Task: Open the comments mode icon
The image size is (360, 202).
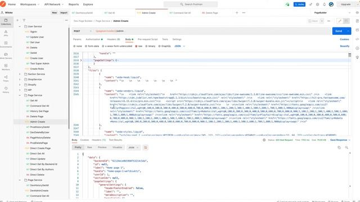Action: click(x=346, y=21)
